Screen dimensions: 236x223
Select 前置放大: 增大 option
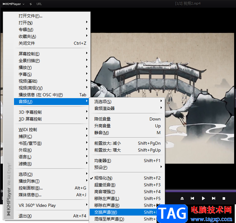(127, 150)
